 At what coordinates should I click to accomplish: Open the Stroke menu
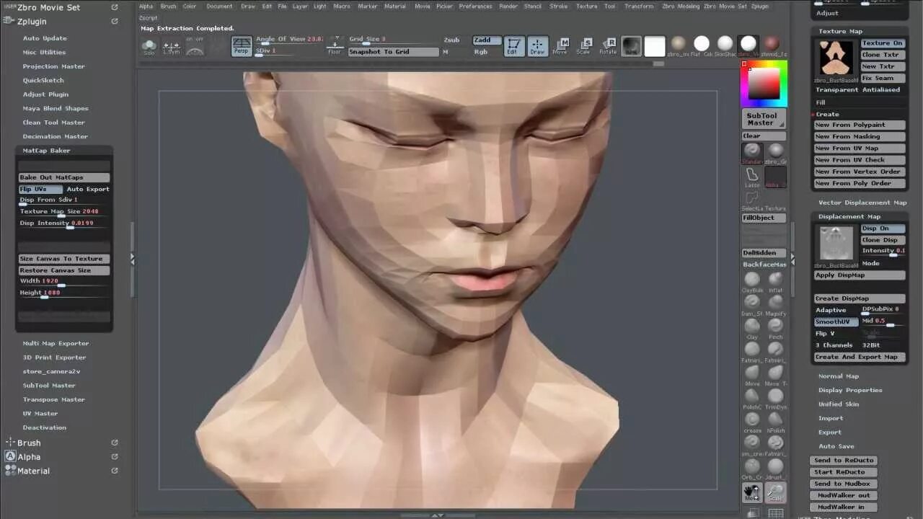pyautogui.click(x=559, y=6)
